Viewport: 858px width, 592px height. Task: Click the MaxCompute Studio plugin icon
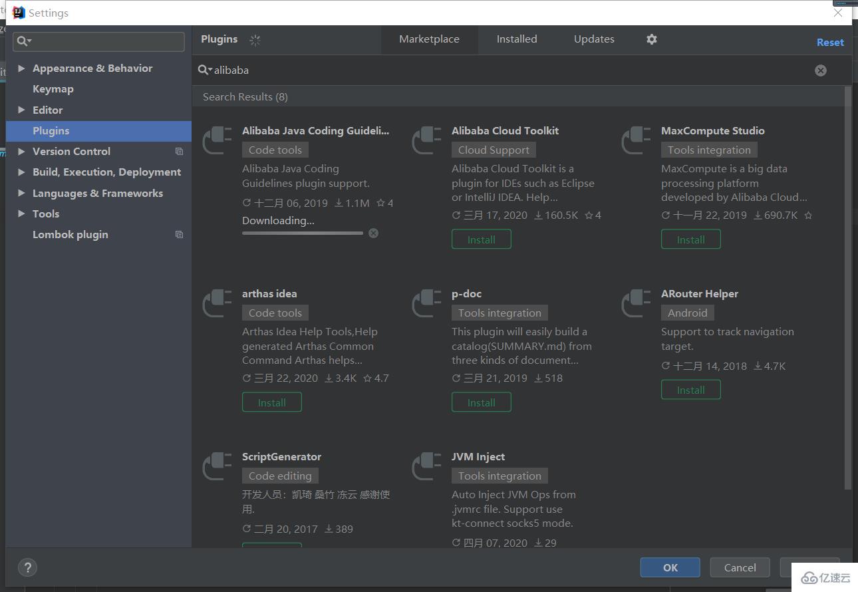coord(636,140)
